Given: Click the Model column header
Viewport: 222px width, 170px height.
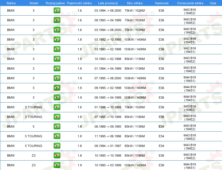Looking at the screenshot, I should pyautogui.click(x=34, y=3).
